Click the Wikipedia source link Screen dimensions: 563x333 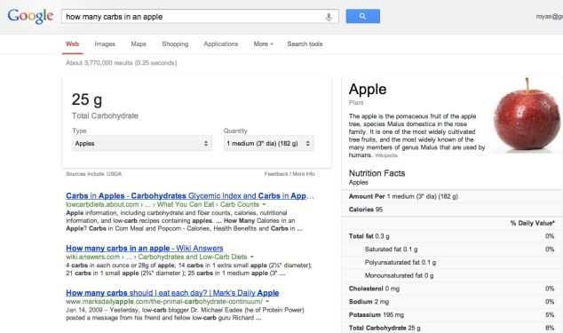[x=386, y=155]
